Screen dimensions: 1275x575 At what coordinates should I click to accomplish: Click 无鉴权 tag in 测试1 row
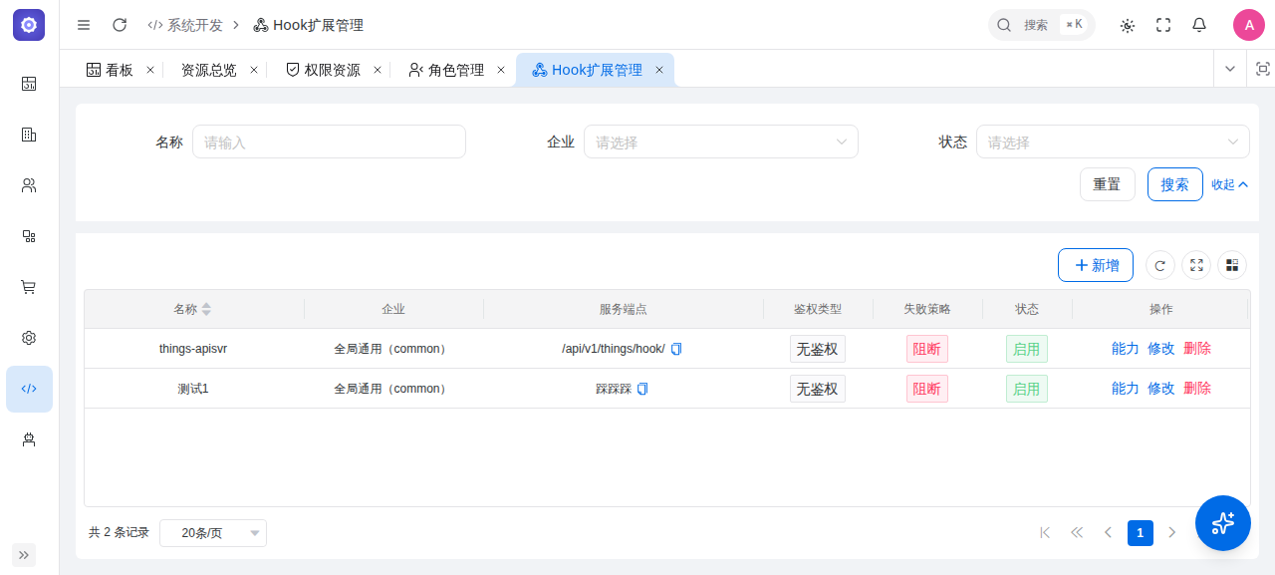coord(818,389)
